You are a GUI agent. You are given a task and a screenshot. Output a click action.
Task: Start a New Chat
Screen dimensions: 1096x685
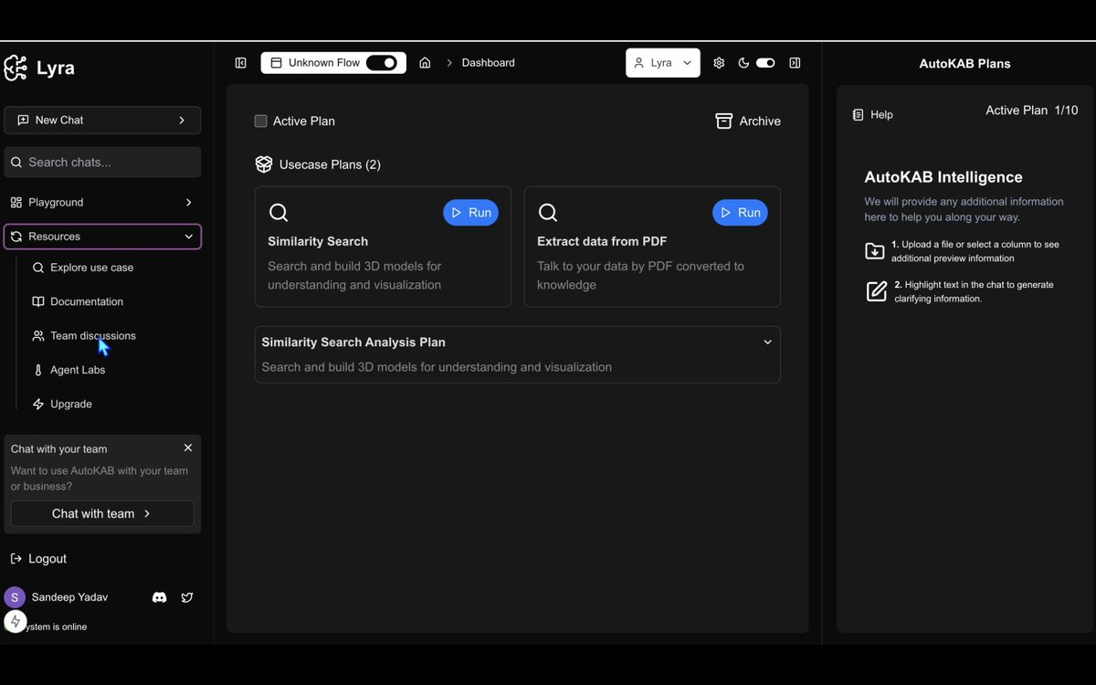102,120
